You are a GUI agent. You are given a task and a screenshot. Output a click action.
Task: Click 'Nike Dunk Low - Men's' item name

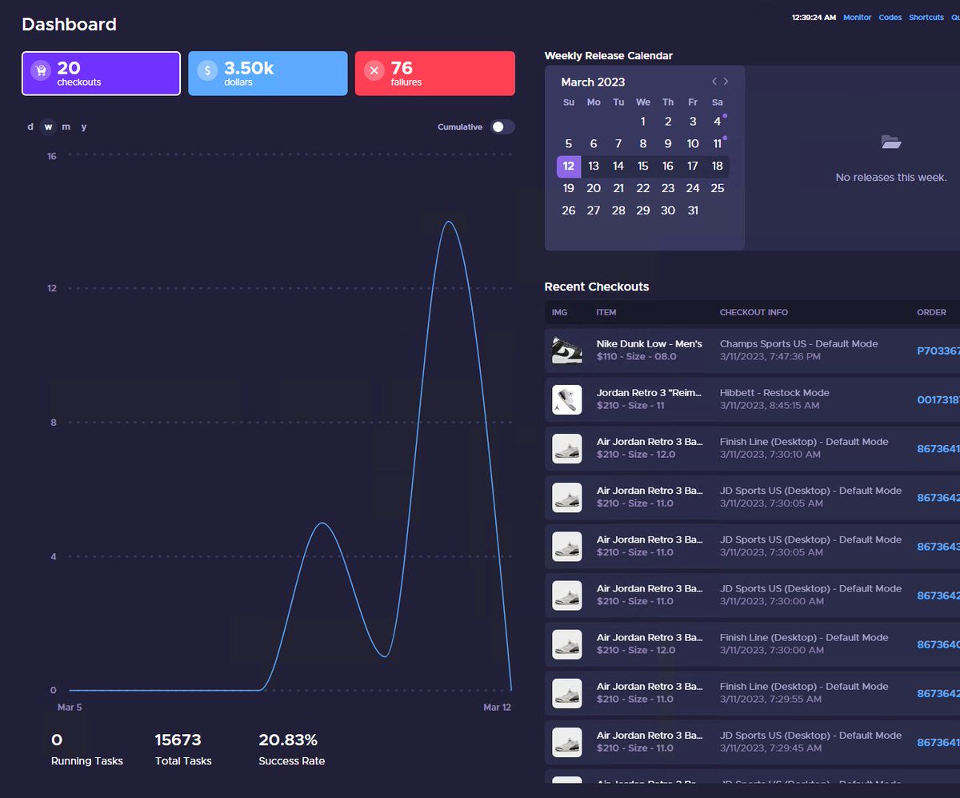650,344
